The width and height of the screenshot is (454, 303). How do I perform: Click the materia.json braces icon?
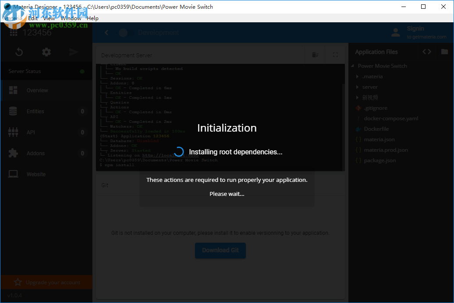[x=358, y=139]
